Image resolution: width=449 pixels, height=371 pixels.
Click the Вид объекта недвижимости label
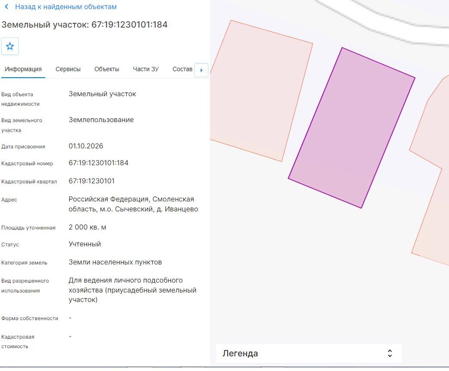click(20, 99)
